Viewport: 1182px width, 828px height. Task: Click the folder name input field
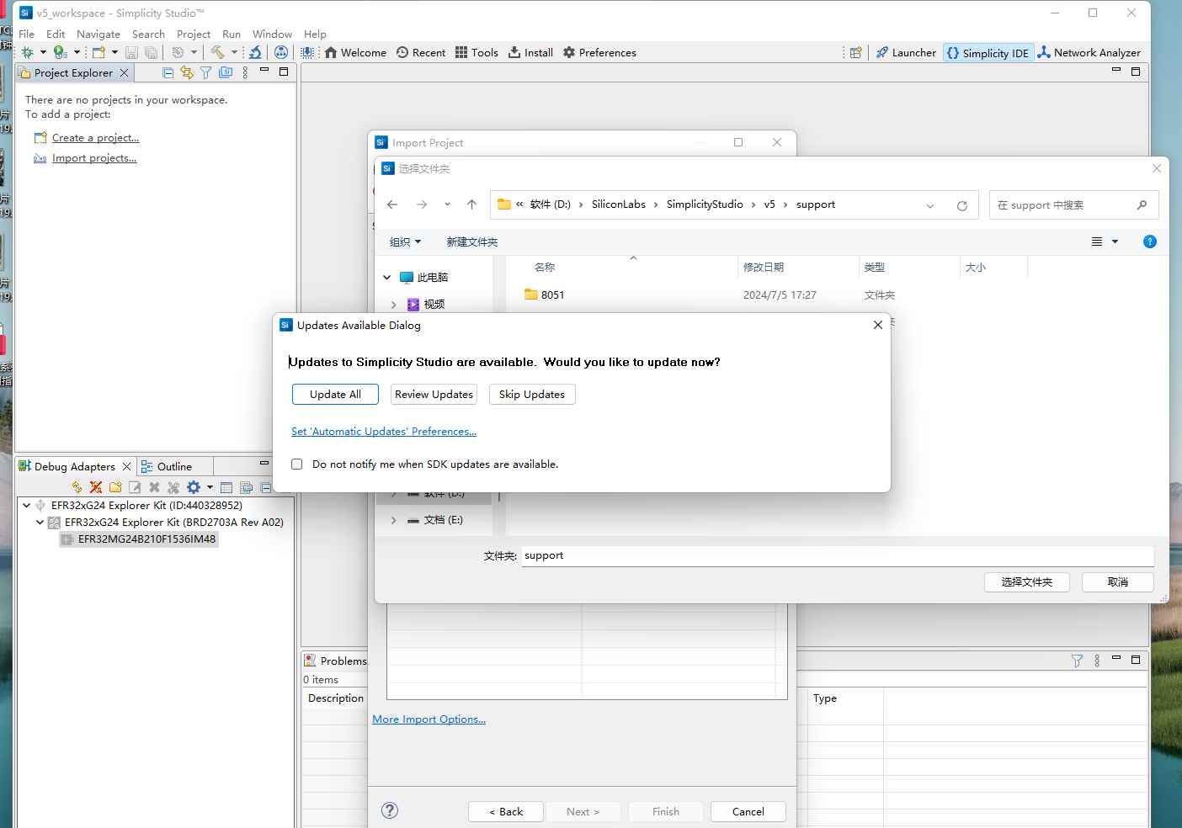(x=838, y=556)
